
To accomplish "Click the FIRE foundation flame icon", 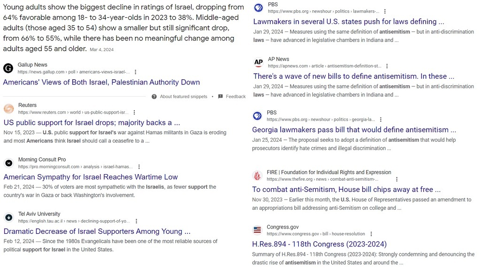I will (x=257, y=176).
